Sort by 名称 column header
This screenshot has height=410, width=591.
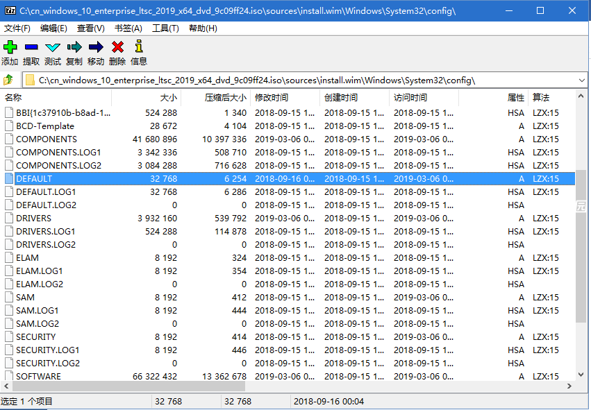pos(56,98)
